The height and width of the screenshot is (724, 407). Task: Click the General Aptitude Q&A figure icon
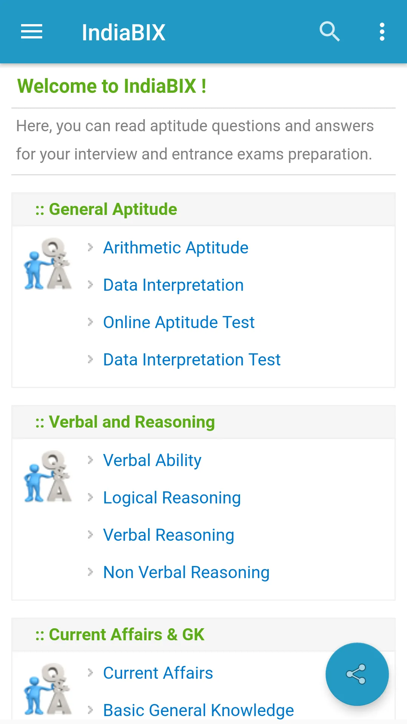(x=47, y=264)
